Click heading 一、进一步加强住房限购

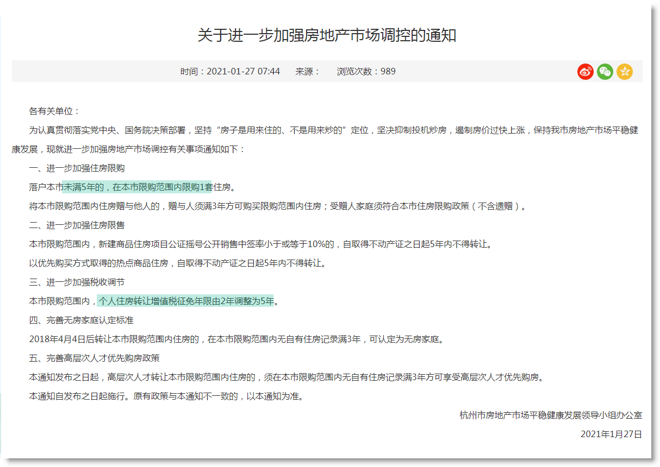(77, 168)
